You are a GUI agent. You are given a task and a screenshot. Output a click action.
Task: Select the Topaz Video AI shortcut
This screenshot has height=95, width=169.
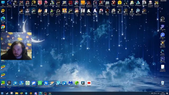pos(163,28)
